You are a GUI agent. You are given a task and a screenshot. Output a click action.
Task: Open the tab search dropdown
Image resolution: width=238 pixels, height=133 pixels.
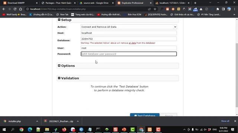(x=210, y=3)
